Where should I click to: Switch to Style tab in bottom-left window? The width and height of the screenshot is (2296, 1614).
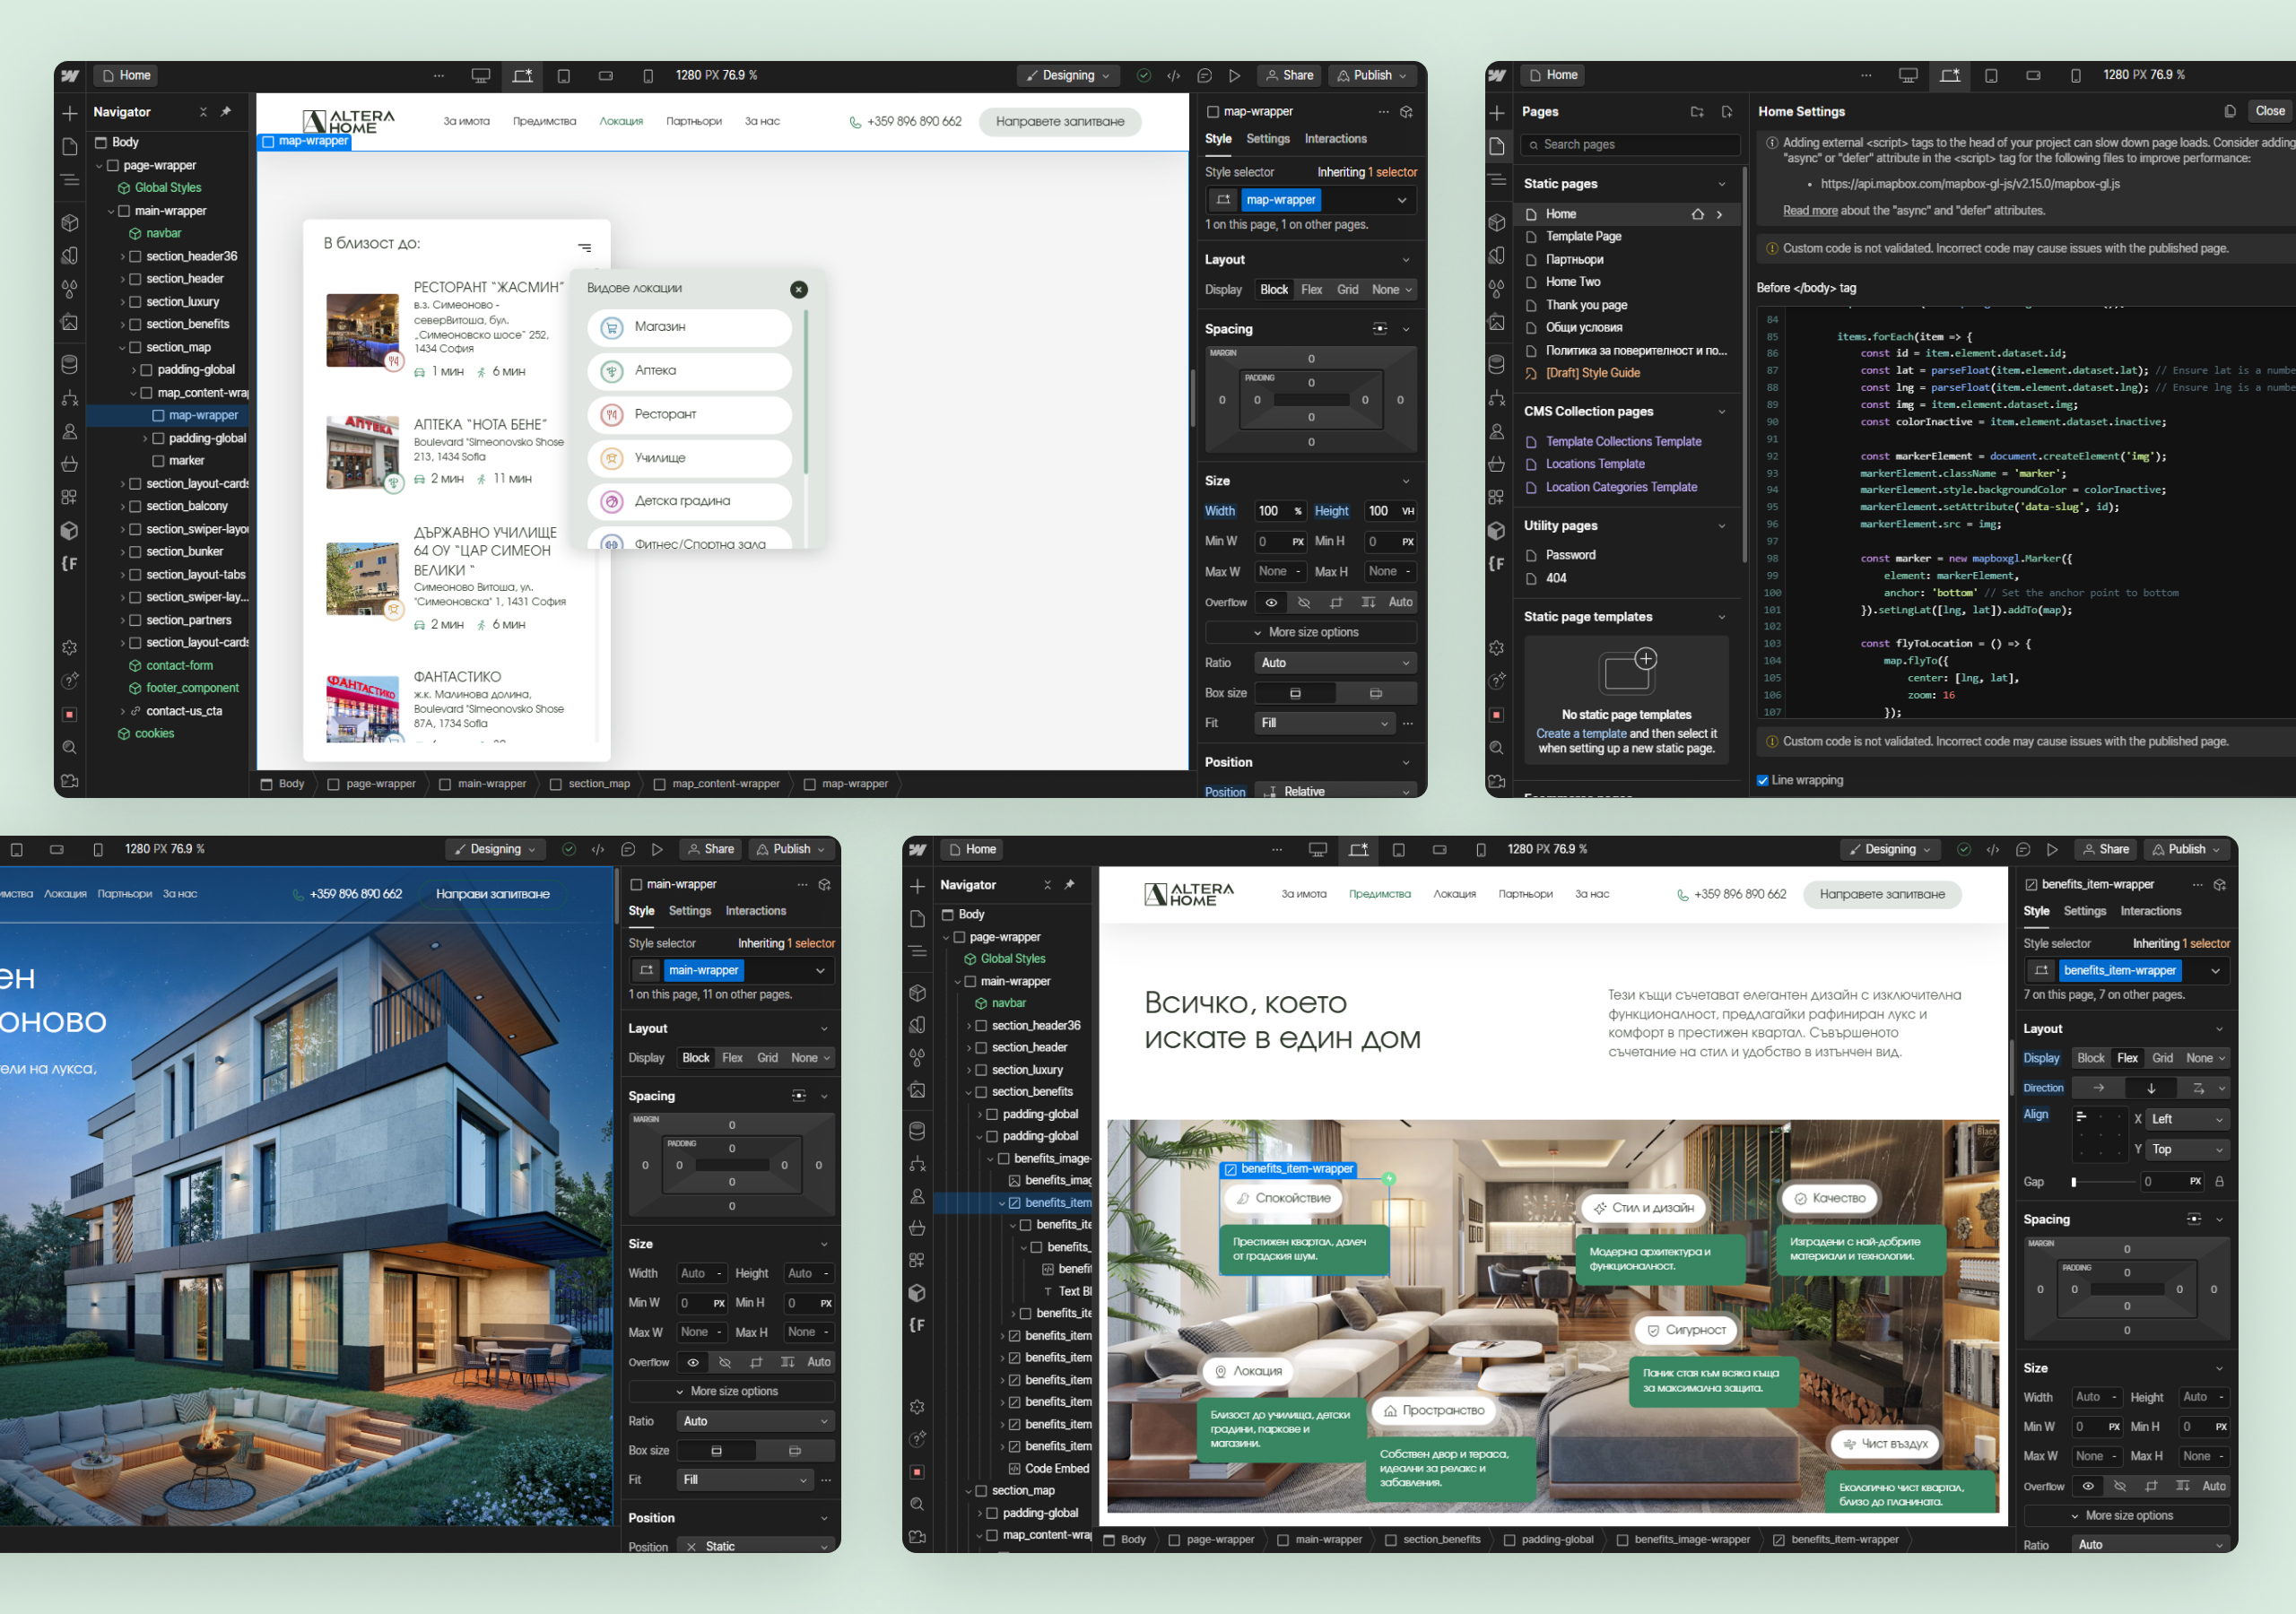pos(641,911)
